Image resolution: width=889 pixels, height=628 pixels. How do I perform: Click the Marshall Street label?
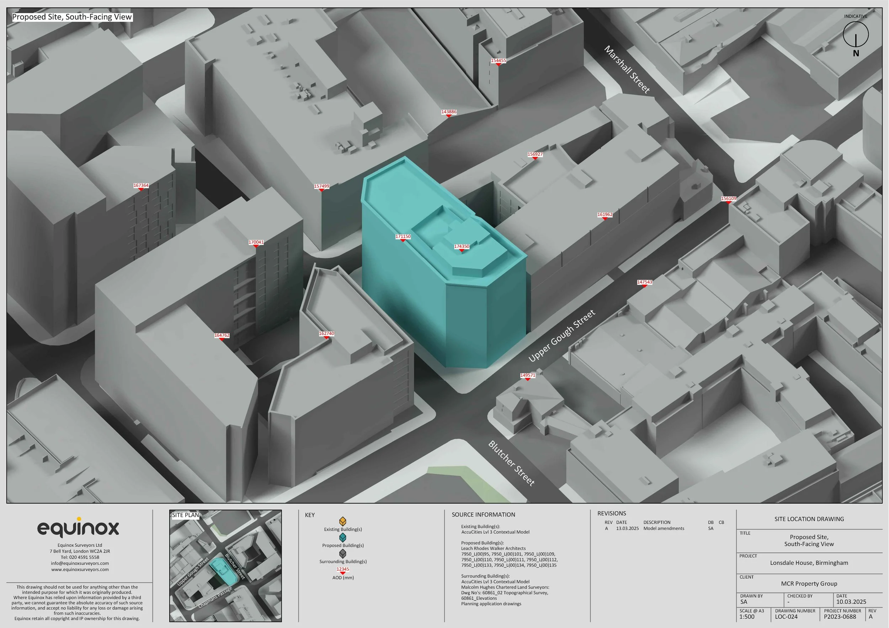pyautogui.click(x=627, y=70)
